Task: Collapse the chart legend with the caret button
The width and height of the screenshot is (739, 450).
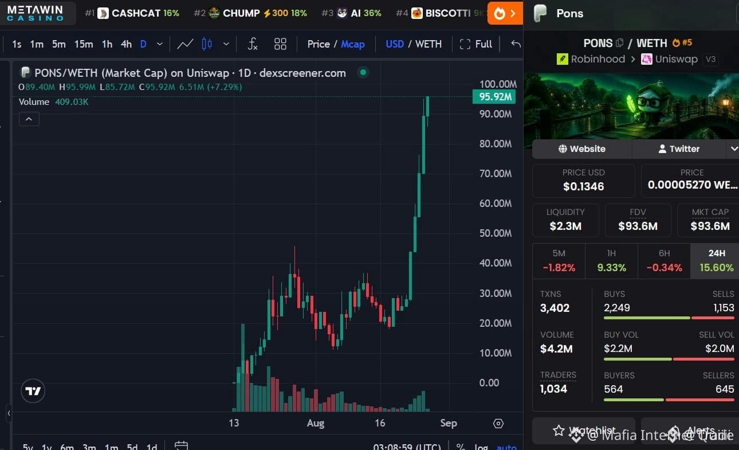Action: pos(29,119)
